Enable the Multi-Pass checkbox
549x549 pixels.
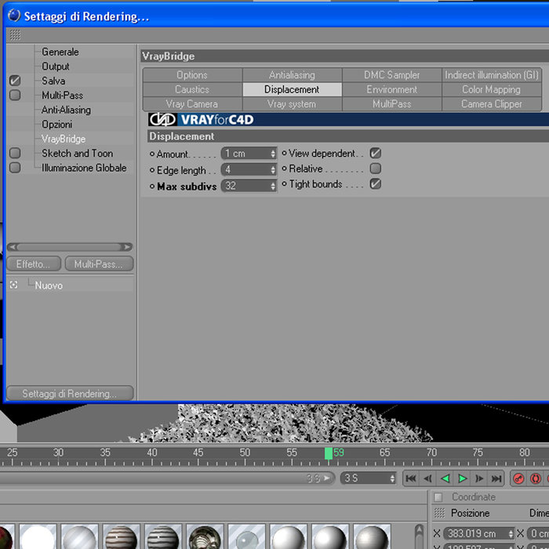point(15,95)
